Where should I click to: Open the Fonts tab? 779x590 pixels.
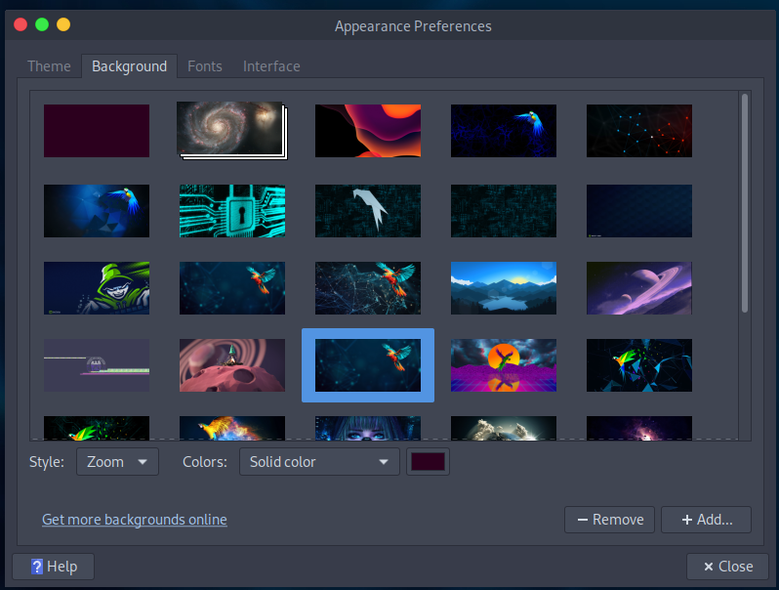(205, 66)
